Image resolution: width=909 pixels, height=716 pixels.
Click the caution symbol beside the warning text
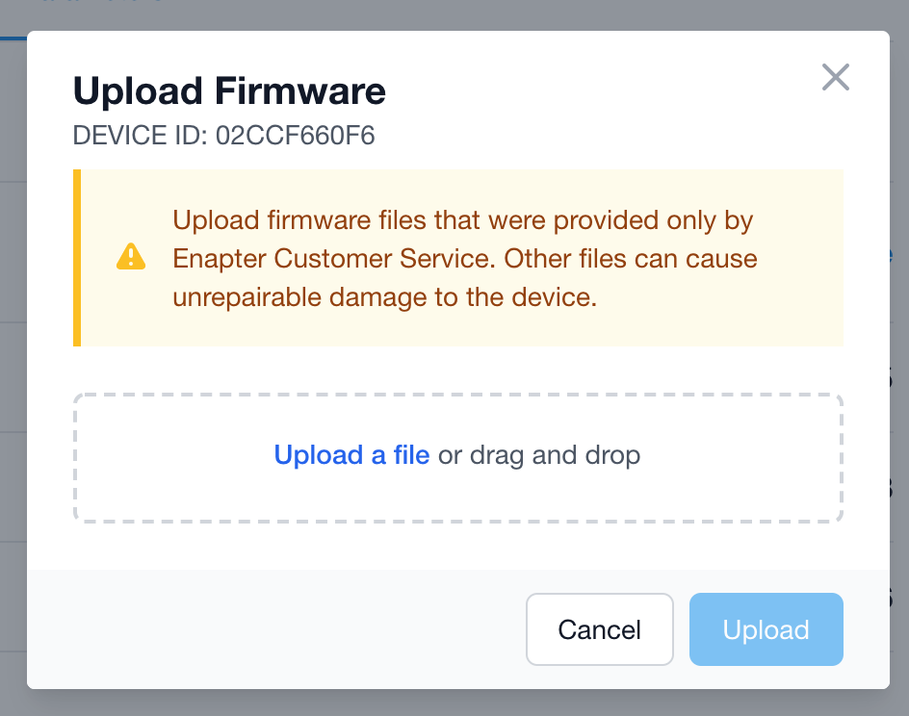coord(130,258)
